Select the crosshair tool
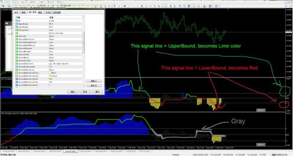 119,6
